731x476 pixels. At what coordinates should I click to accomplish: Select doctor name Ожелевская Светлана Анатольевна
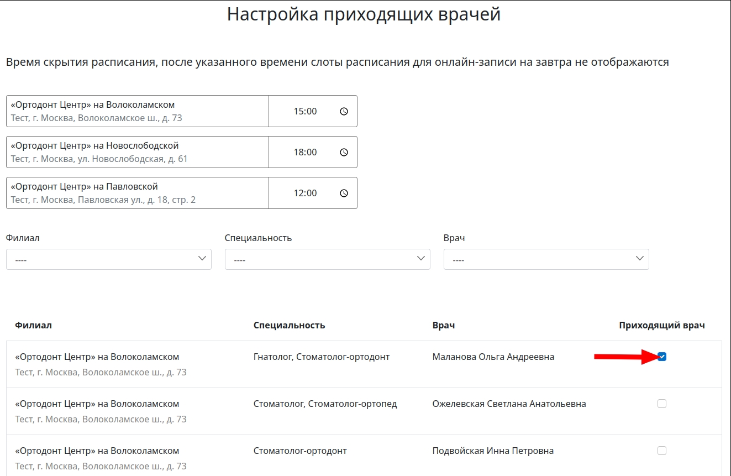pos(509,404)
